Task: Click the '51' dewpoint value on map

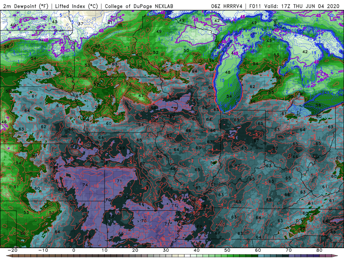Action: [x=16, y=187]
